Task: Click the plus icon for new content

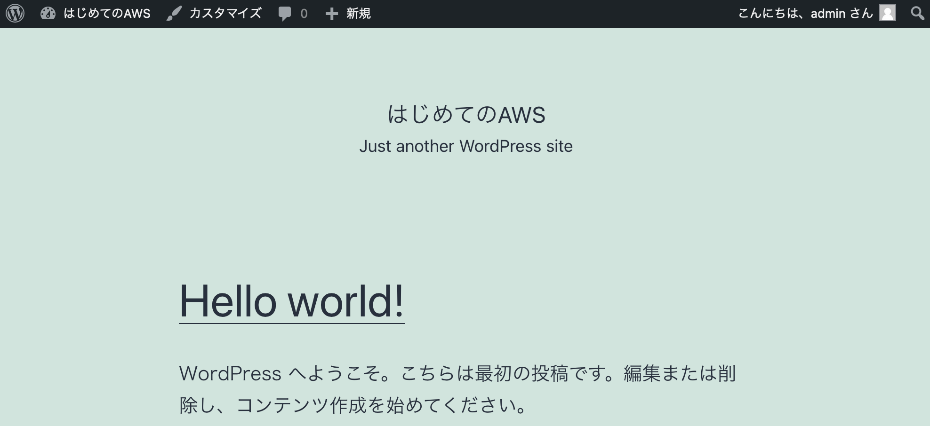Action: [332, 14]
